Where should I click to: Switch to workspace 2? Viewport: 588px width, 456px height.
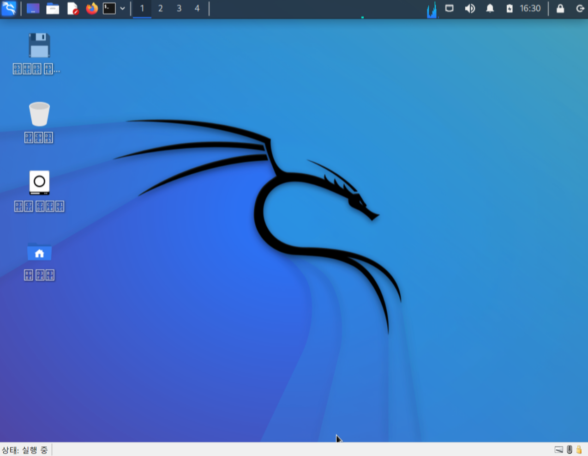click(161, 8)
